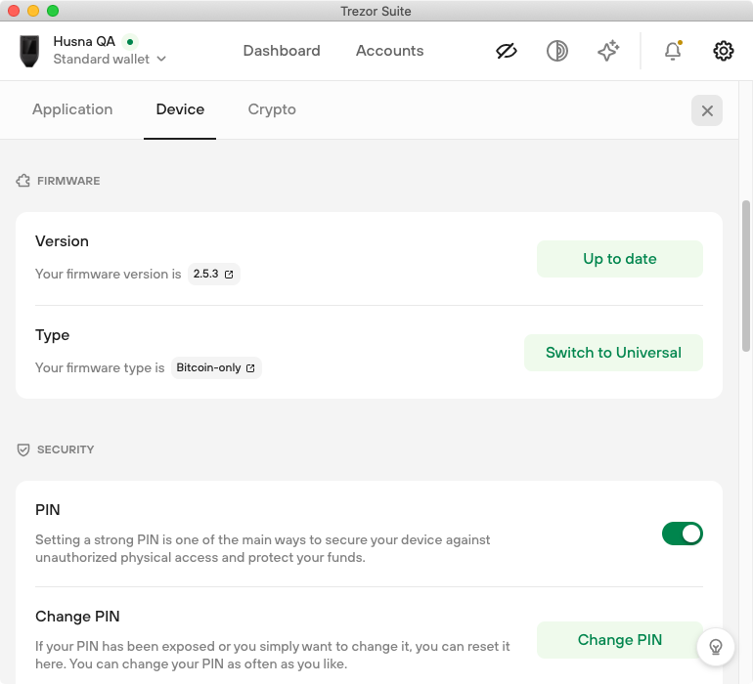Open Bitcoin-only firmware type link
Screen dimensions: 753x684
216,367
